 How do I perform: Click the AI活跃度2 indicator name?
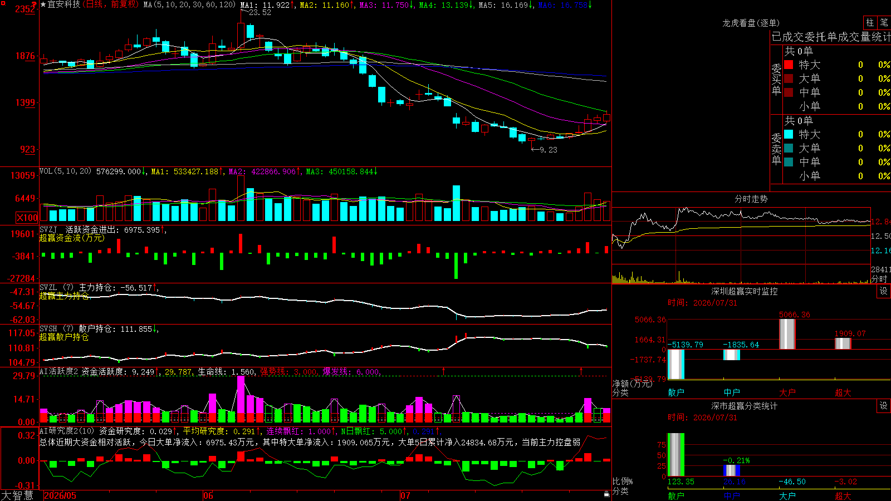pos(58,372)
